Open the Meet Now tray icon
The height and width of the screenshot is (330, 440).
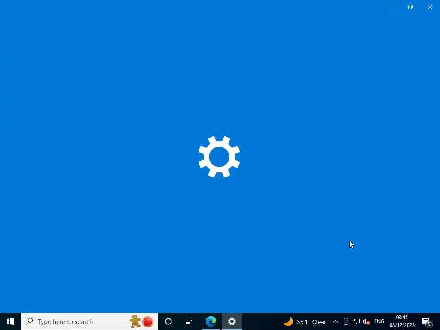coord(346,321)
